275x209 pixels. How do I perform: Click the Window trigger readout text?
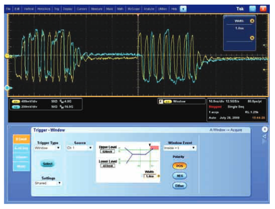coord(179,101)
